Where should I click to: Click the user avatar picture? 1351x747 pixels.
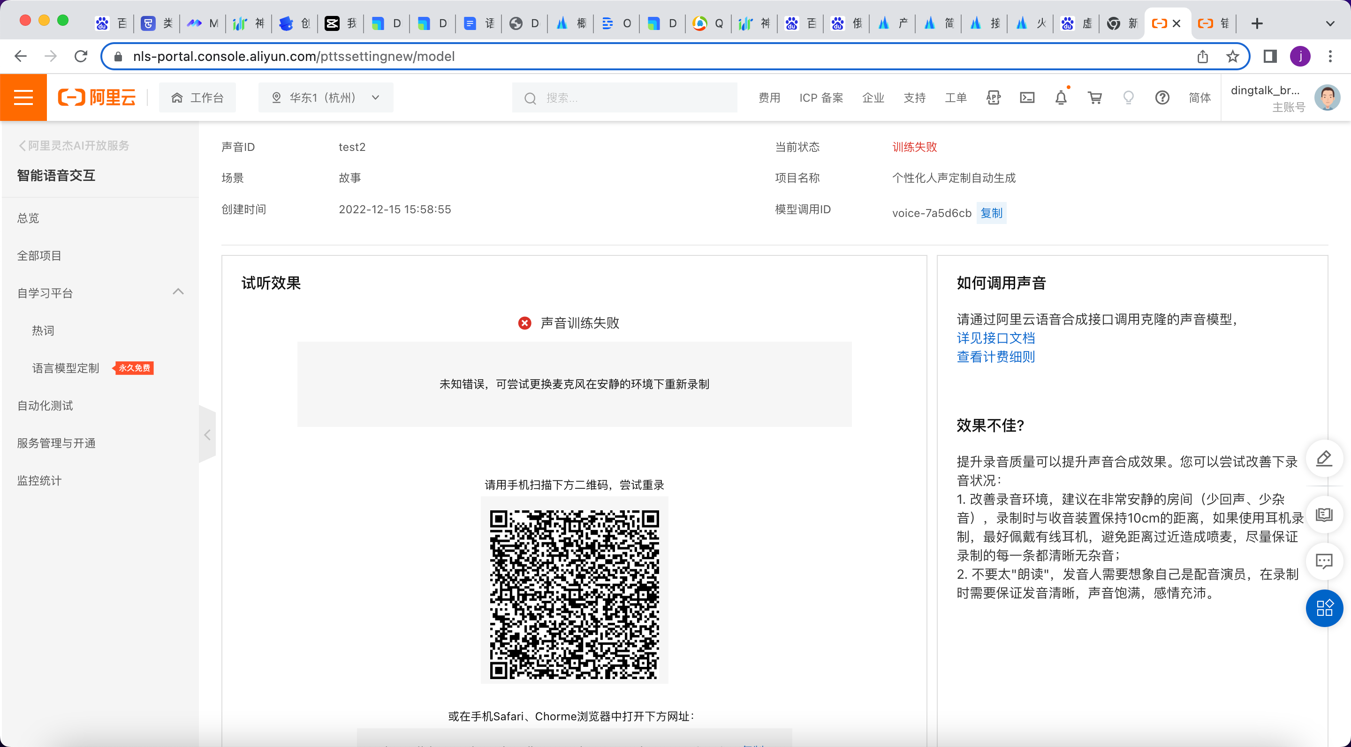coord(1327,97)
